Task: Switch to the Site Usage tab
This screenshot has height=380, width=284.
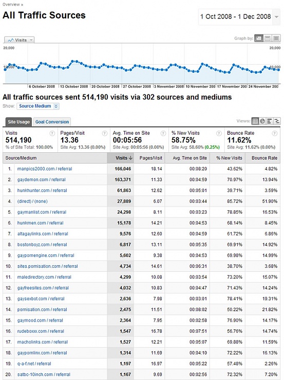Action: coord(18,122)
